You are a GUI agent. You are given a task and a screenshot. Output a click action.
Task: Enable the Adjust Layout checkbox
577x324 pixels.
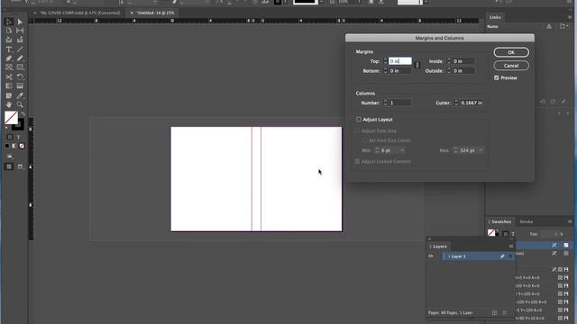(x=359, y=120)
